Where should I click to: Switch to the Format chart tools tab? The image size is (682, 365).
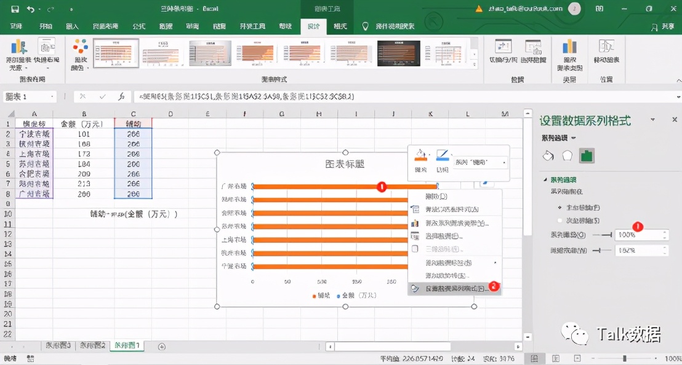tap(340, 26)
